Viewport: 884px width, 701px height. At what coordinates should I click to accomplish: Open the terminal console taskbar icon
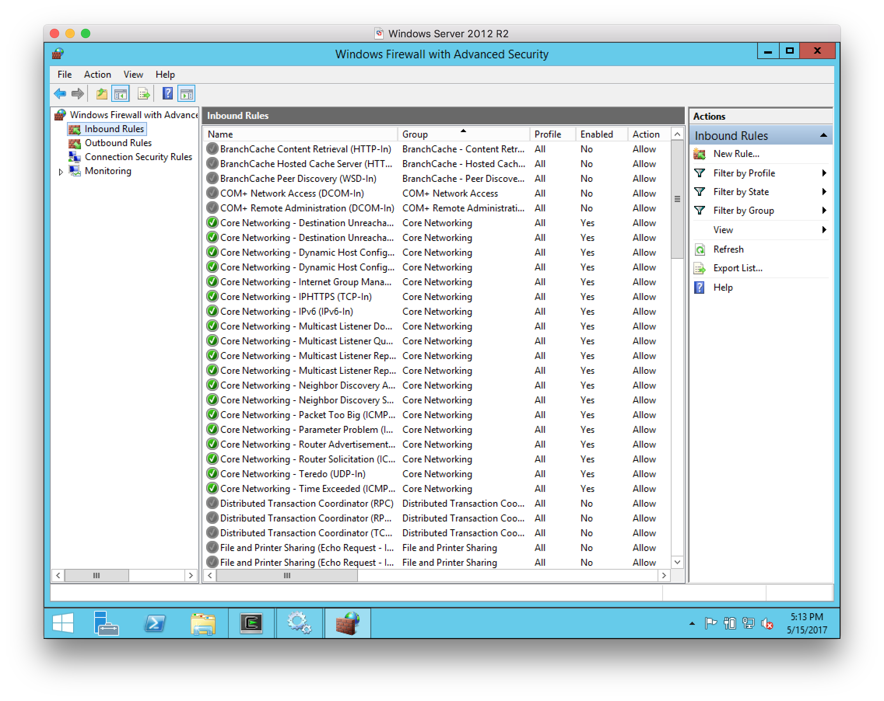tap(251, 623)
